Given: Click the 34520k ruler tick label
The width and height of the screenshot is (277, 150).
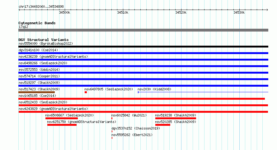Looking at the screenshot, I should 181,12.
